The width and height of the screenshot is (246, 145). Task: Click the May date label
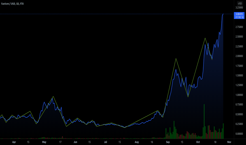coord(44,142)
